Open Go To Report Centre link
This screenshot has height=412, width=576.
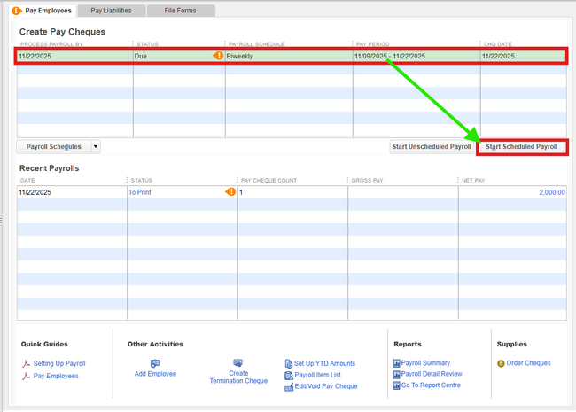click(431, 385)
